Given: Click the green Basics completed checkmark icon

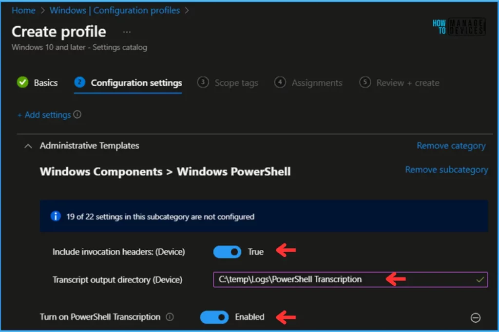Looking at the screenshot, I should pos(22,82).
